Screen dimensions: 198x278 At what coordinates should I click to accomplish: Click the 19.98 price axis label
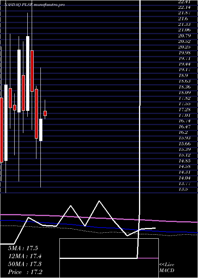[185, 53]
